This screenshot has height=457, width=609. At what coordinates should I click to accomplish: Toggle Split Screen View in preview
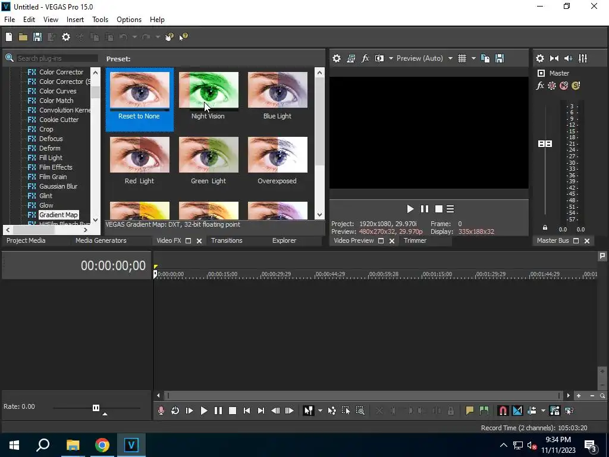coord(379,58)
